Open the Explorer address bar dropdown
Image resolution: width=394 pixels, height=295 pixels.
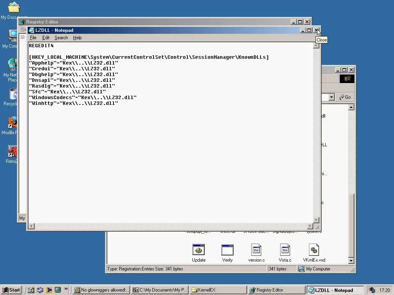(x=331, y=97)
